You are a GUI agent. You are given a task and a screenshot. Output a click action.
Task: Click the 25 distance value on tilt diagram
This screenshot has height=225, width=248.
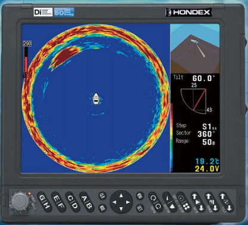[x=194, y=85]
